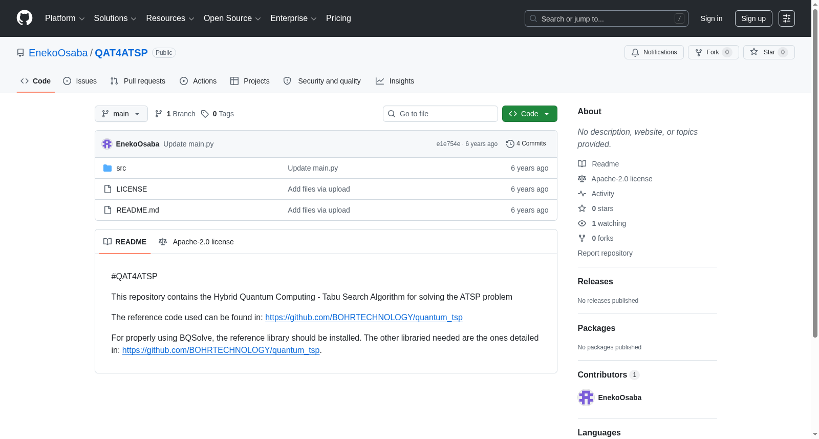Image resolution: width=819 pixels, height=439 pixels.
Task: Click the commit history clock icon
Action: tap(510, 144)
